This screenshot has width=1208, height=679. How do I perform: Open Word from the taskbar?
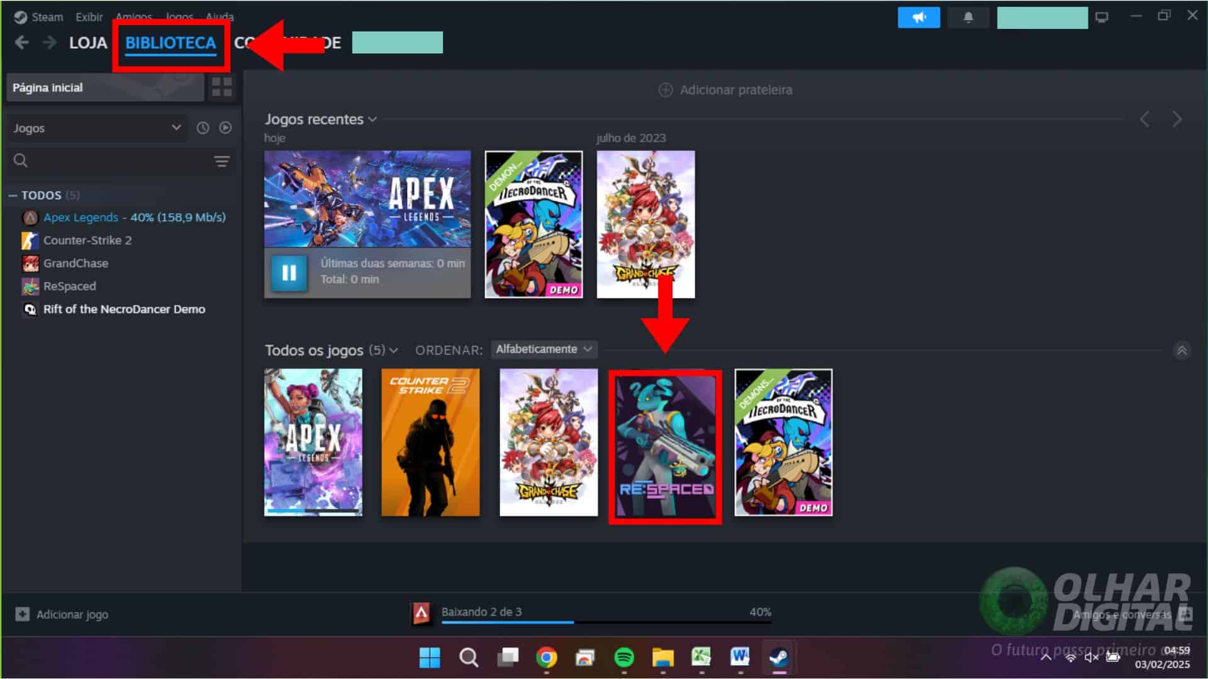pyautogui.click(x=740, y=658)
